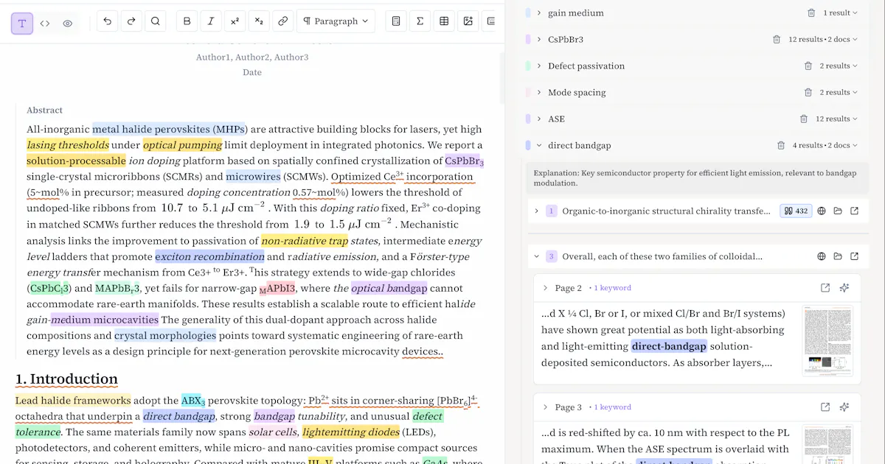Image resolution: width=885 pixels, height=464 pixels.
Task: Delete the Mode spacing keyword
Action: [x=808, y=92]
